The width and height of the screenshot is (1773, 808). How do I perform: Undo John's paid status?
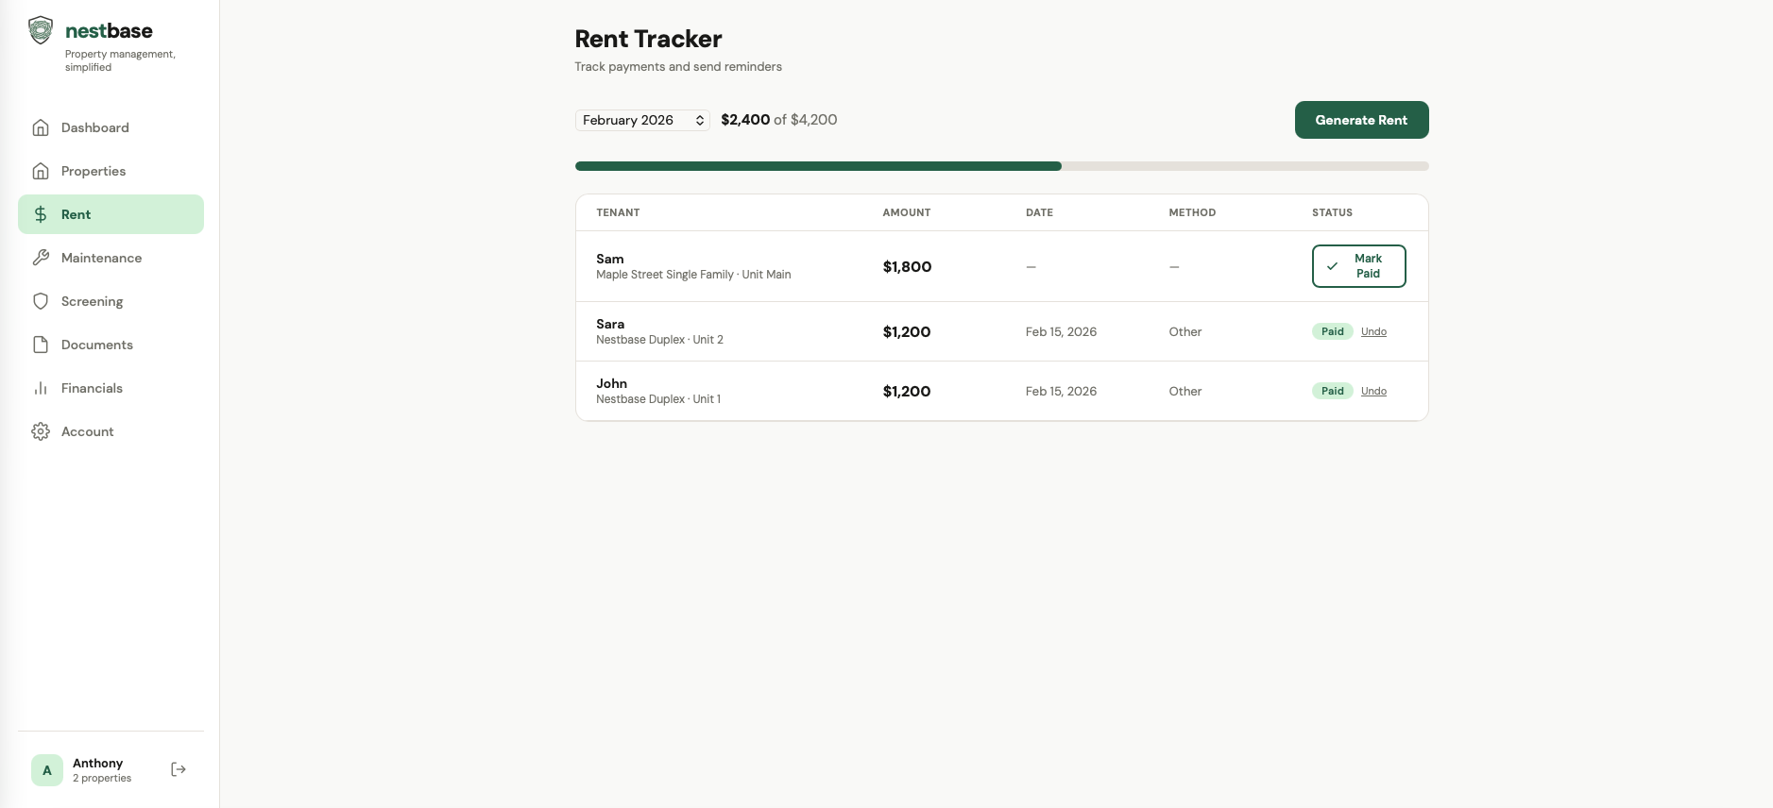point(1373,391)
